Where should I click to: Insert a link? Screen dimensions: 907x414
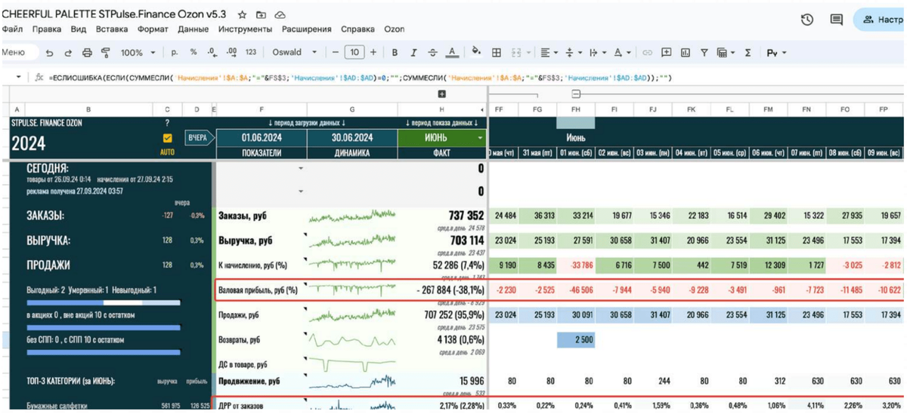click(648, 53)
